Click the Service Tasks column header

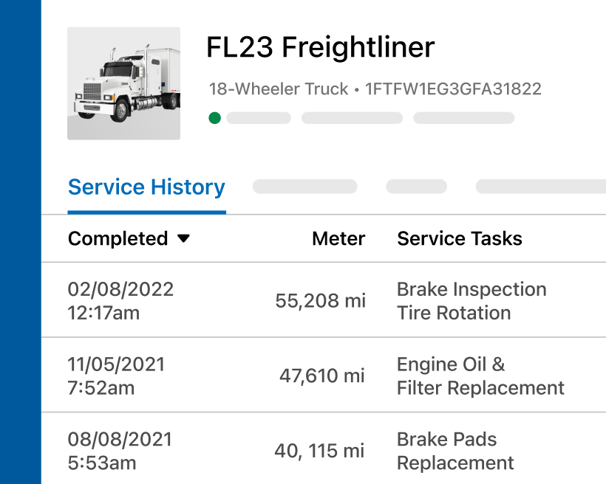460,238
